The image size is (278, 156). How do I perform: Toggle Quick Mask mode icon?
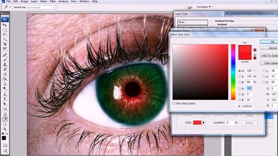[x=5, y=145]
